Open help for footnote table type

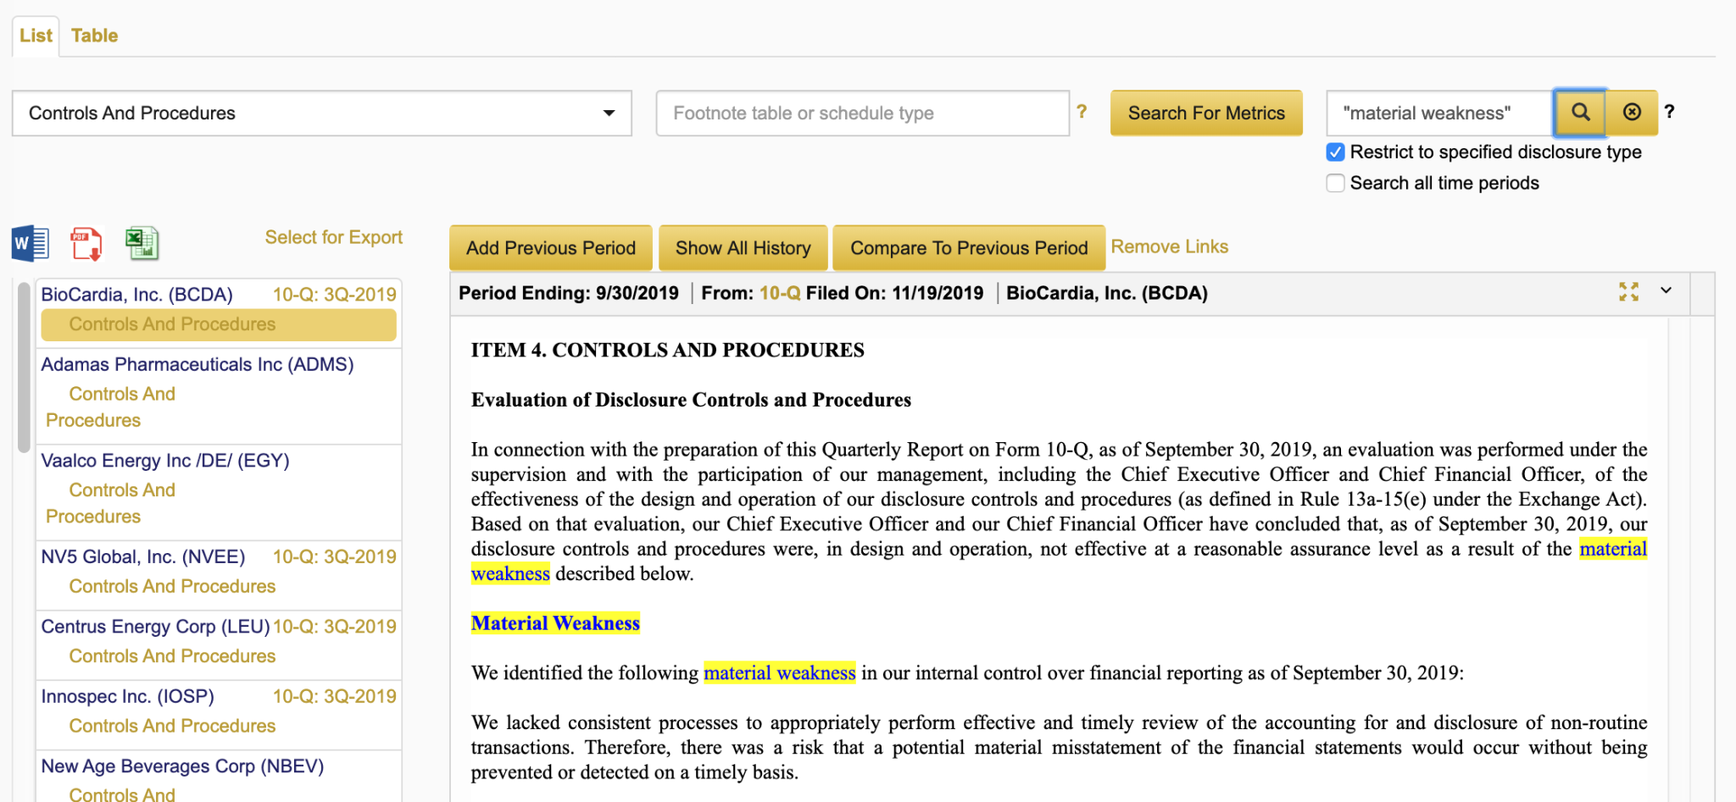(x=1082, y=112)
